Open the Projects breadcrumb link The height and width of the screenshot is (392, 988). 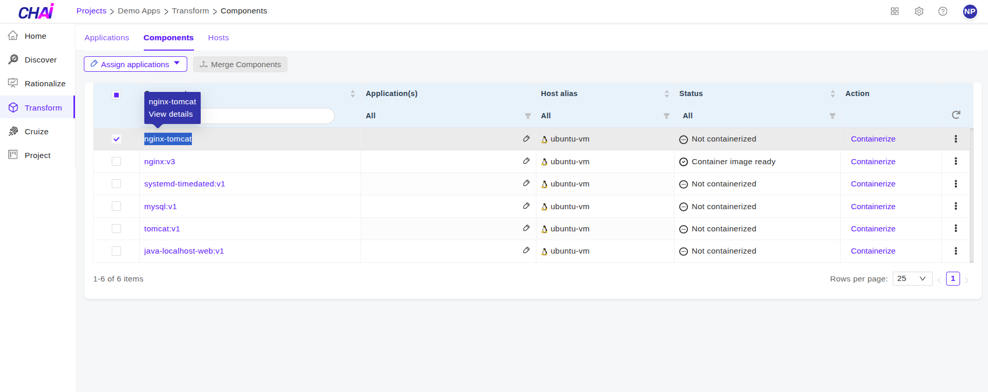tap(92, 11)
